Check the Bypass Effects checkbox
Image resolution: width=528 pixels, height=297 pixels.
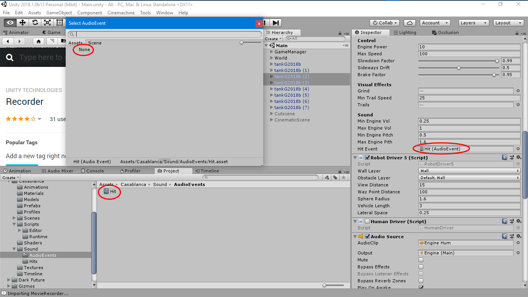tap(421, 267)
